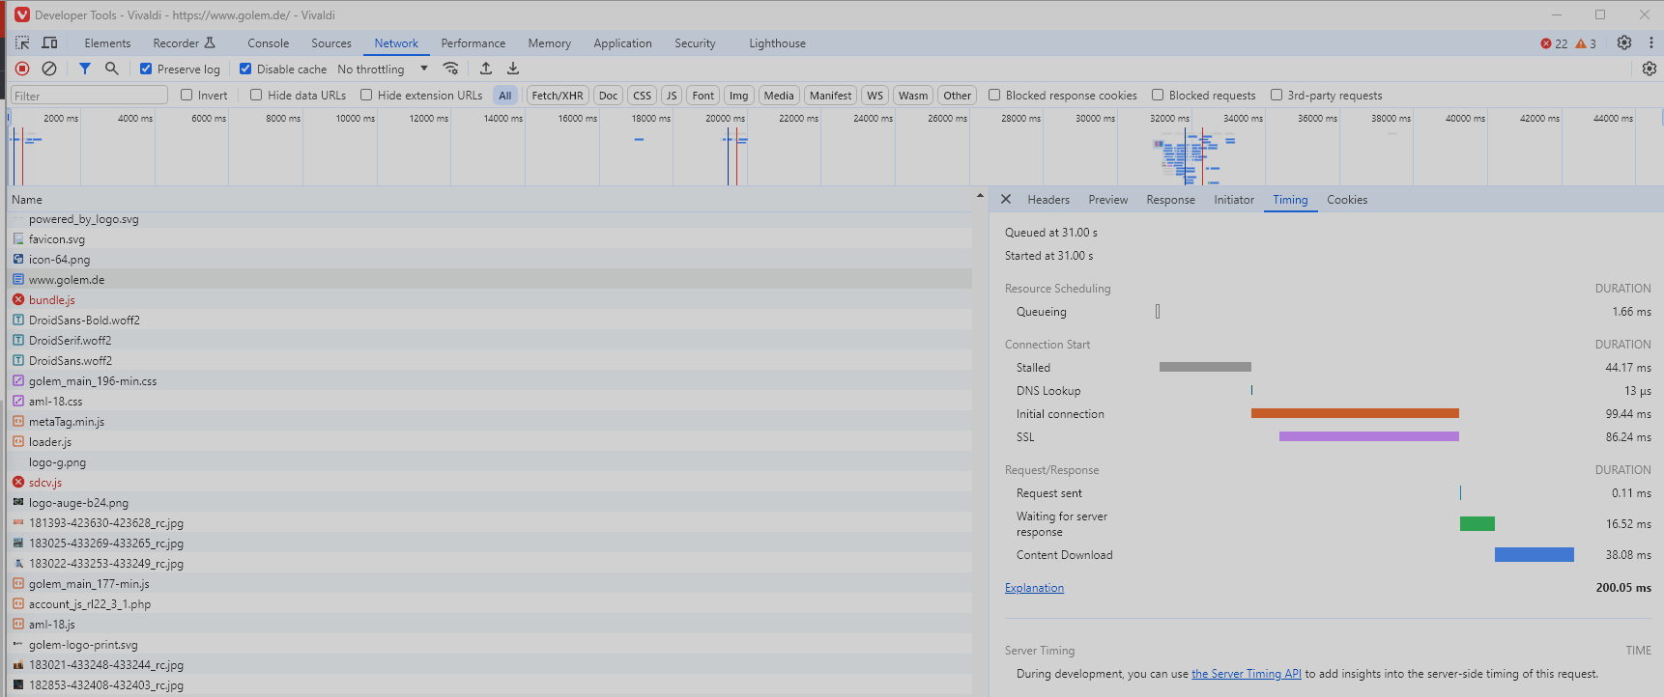Click icon-64.png image icon
The width and height of the screenshot is (1664, 697).
click(x=18, y=260)
